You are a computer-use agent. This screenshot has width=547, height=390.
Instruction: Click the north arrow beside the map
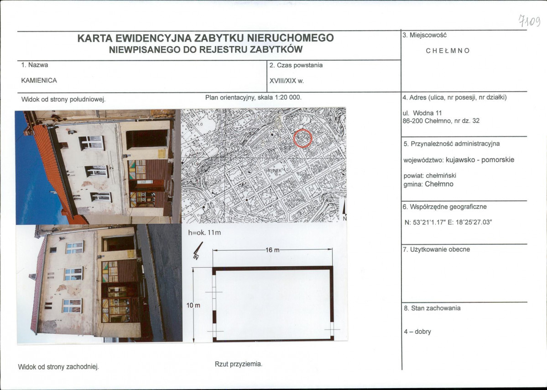344,211
